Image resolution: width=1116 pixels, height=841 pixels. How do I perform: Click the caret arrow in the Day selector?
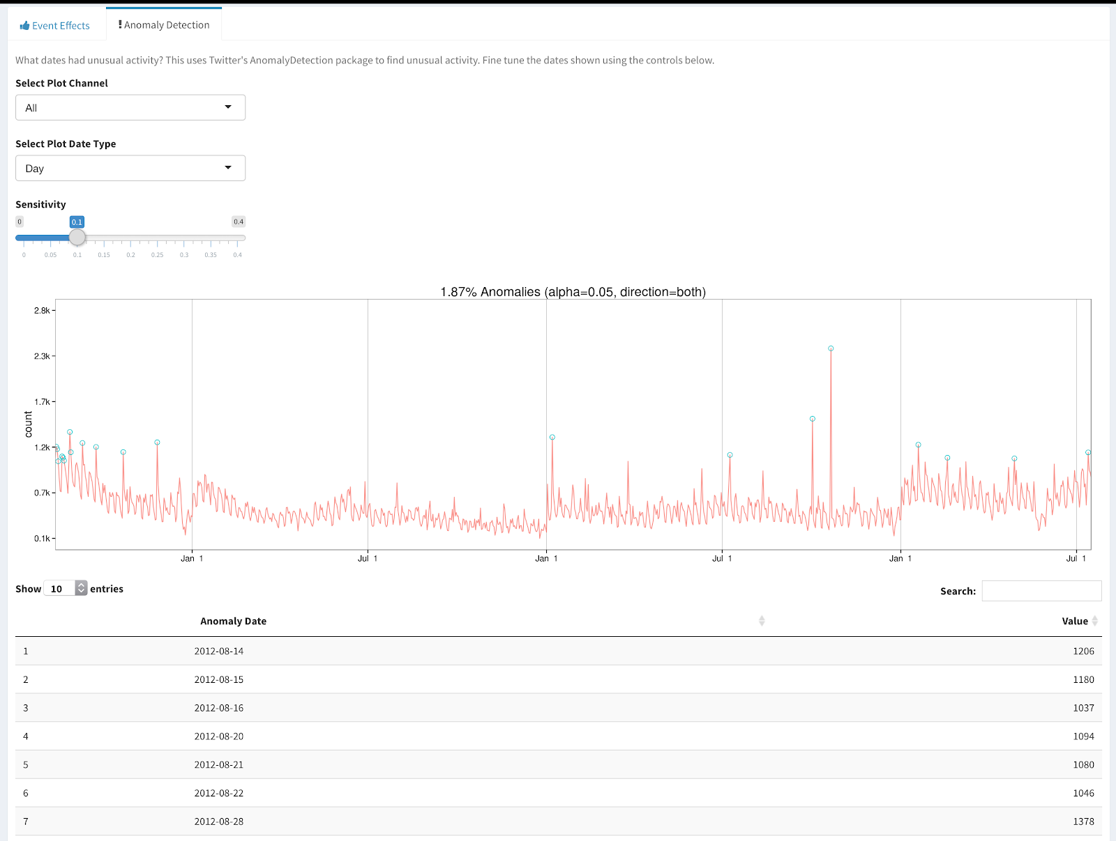click(228, 168)
